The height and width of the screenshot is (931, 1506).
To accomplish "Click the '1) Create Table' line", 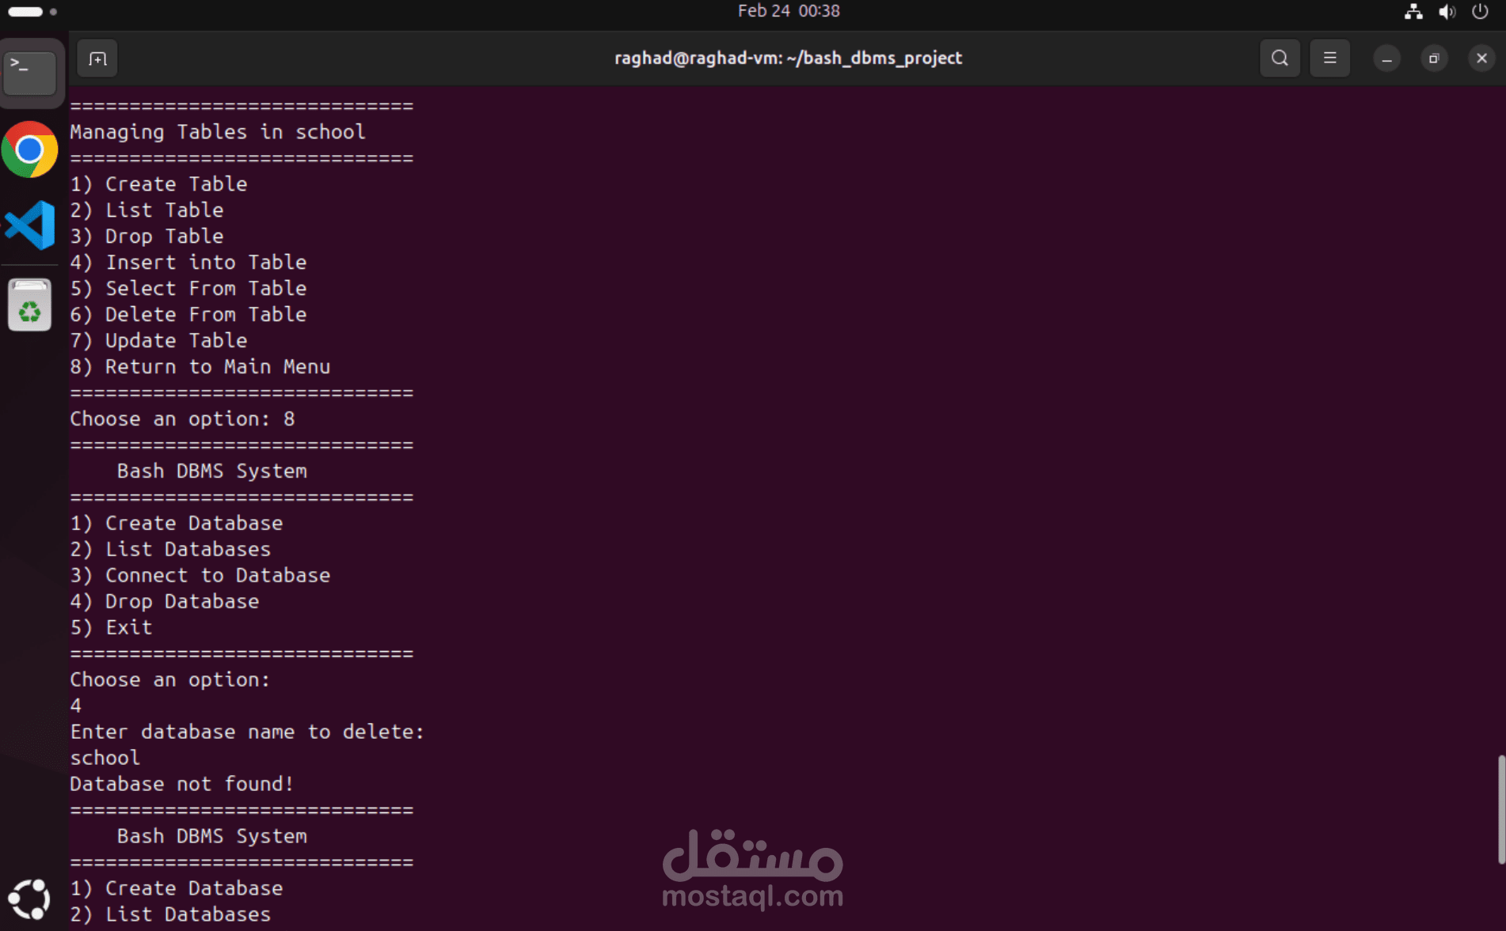I will click(x=158, y=184).
